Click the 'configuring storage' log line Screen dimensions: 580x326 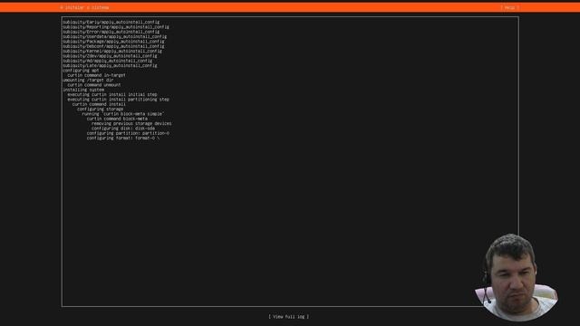tap(101, 109)
